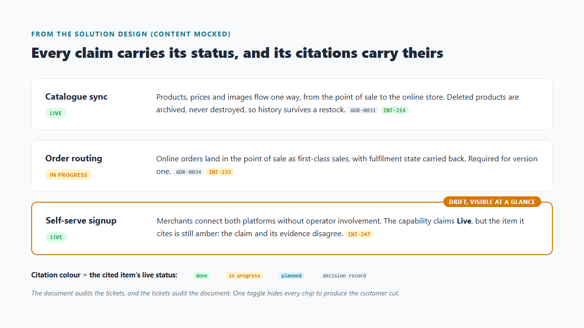The image size is (584, 328).
Task: Click the LIVE badge under Catalogue sync
Action: click(x=56, y=113)
